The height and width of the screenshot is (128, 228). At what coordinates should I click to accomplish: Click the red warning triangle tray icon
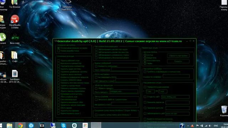coord(192,126)
